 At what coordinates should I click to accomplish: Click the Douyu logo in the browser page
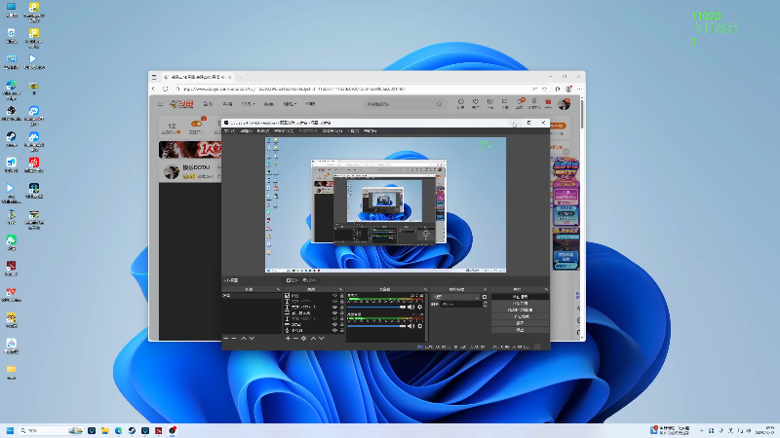click(x=181, y=104)
